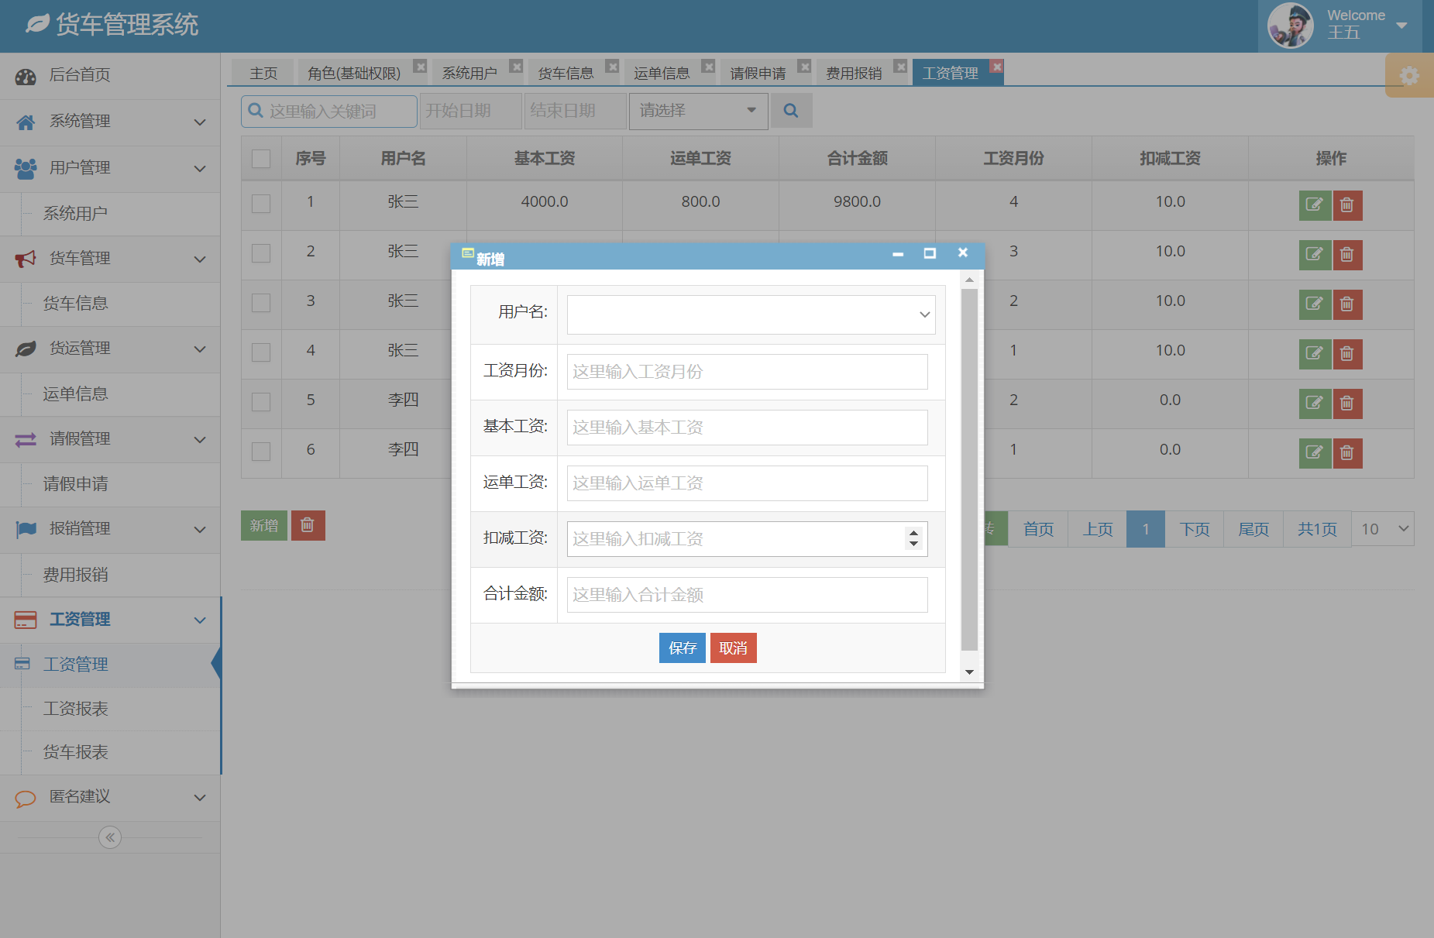Image resolution: width=1434 pixels, height=938 pixels.
Task: Click the 保存 button in the dialog
Action: [x=682, y=648]
